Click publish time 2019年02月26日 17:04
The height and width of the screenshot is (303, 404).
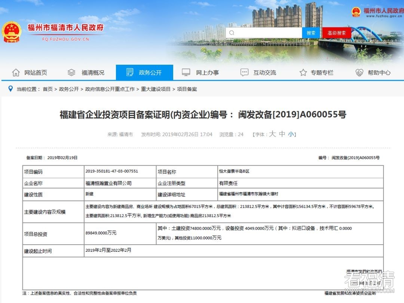(177, 135)
